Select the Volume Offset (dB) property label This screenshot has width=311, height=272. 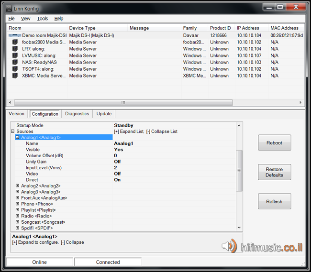pyautogui.click(x=44, y=155)
